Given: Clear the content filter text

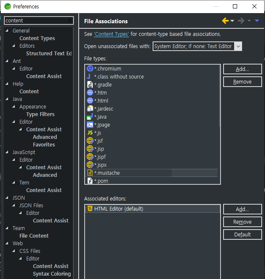Looking at the screenshot, I should tap(70, 20).
